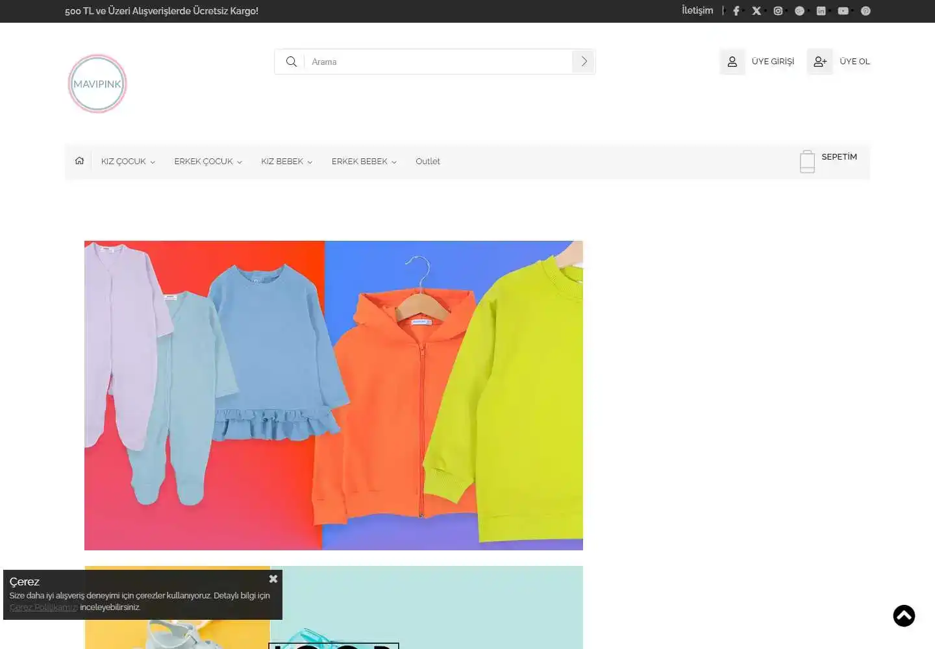Click the search magnifier icon
The width and height of the screenshot is (935, 649).
pyautogui.click(x=292, y=62)
